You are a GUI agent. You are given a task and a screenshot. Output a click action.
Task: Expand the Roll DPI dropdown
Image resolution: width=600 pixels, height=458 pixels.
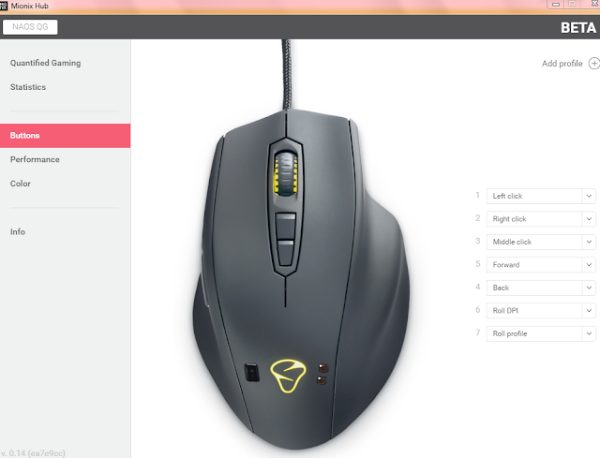coord(541,311)
